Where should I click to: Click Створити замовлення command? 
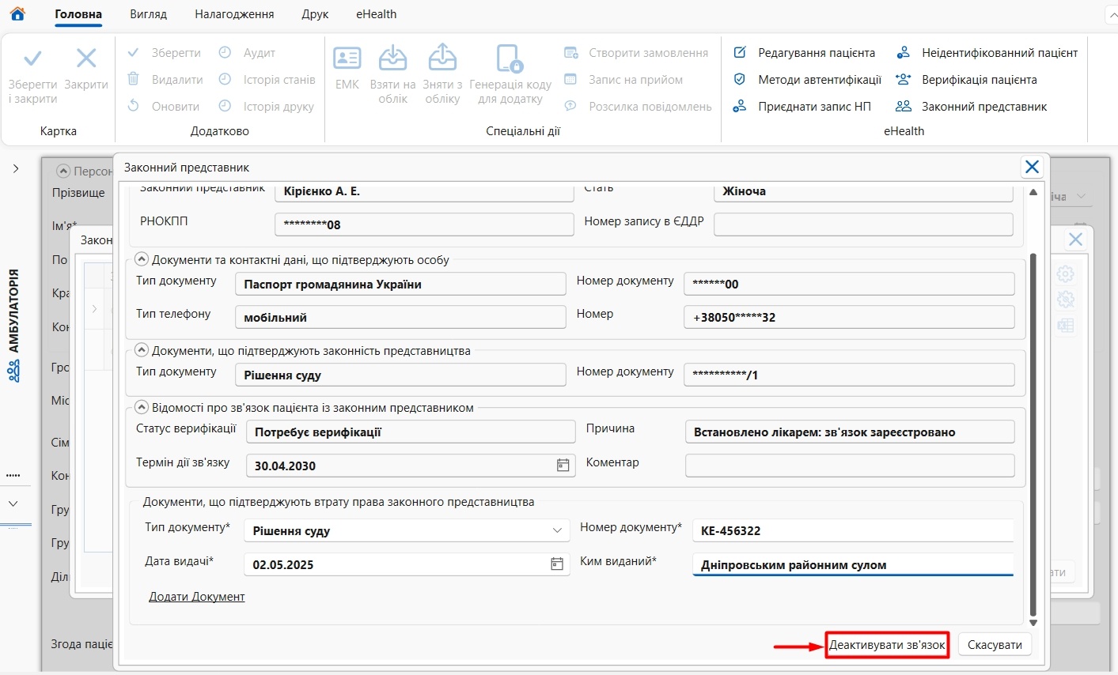636,53
